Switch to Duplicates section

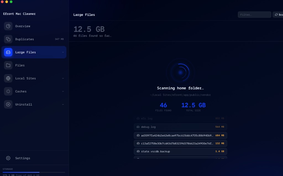(x=34, y=39)
